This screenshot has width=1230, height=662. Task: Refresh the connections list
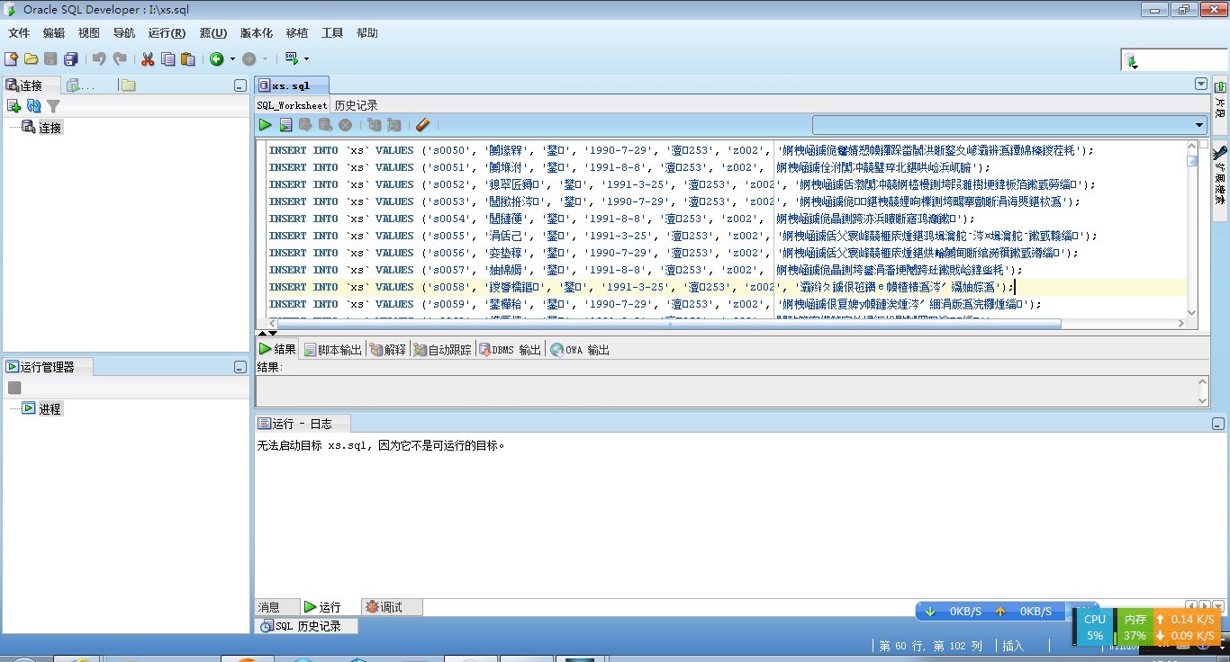click(x=33, y=105)
